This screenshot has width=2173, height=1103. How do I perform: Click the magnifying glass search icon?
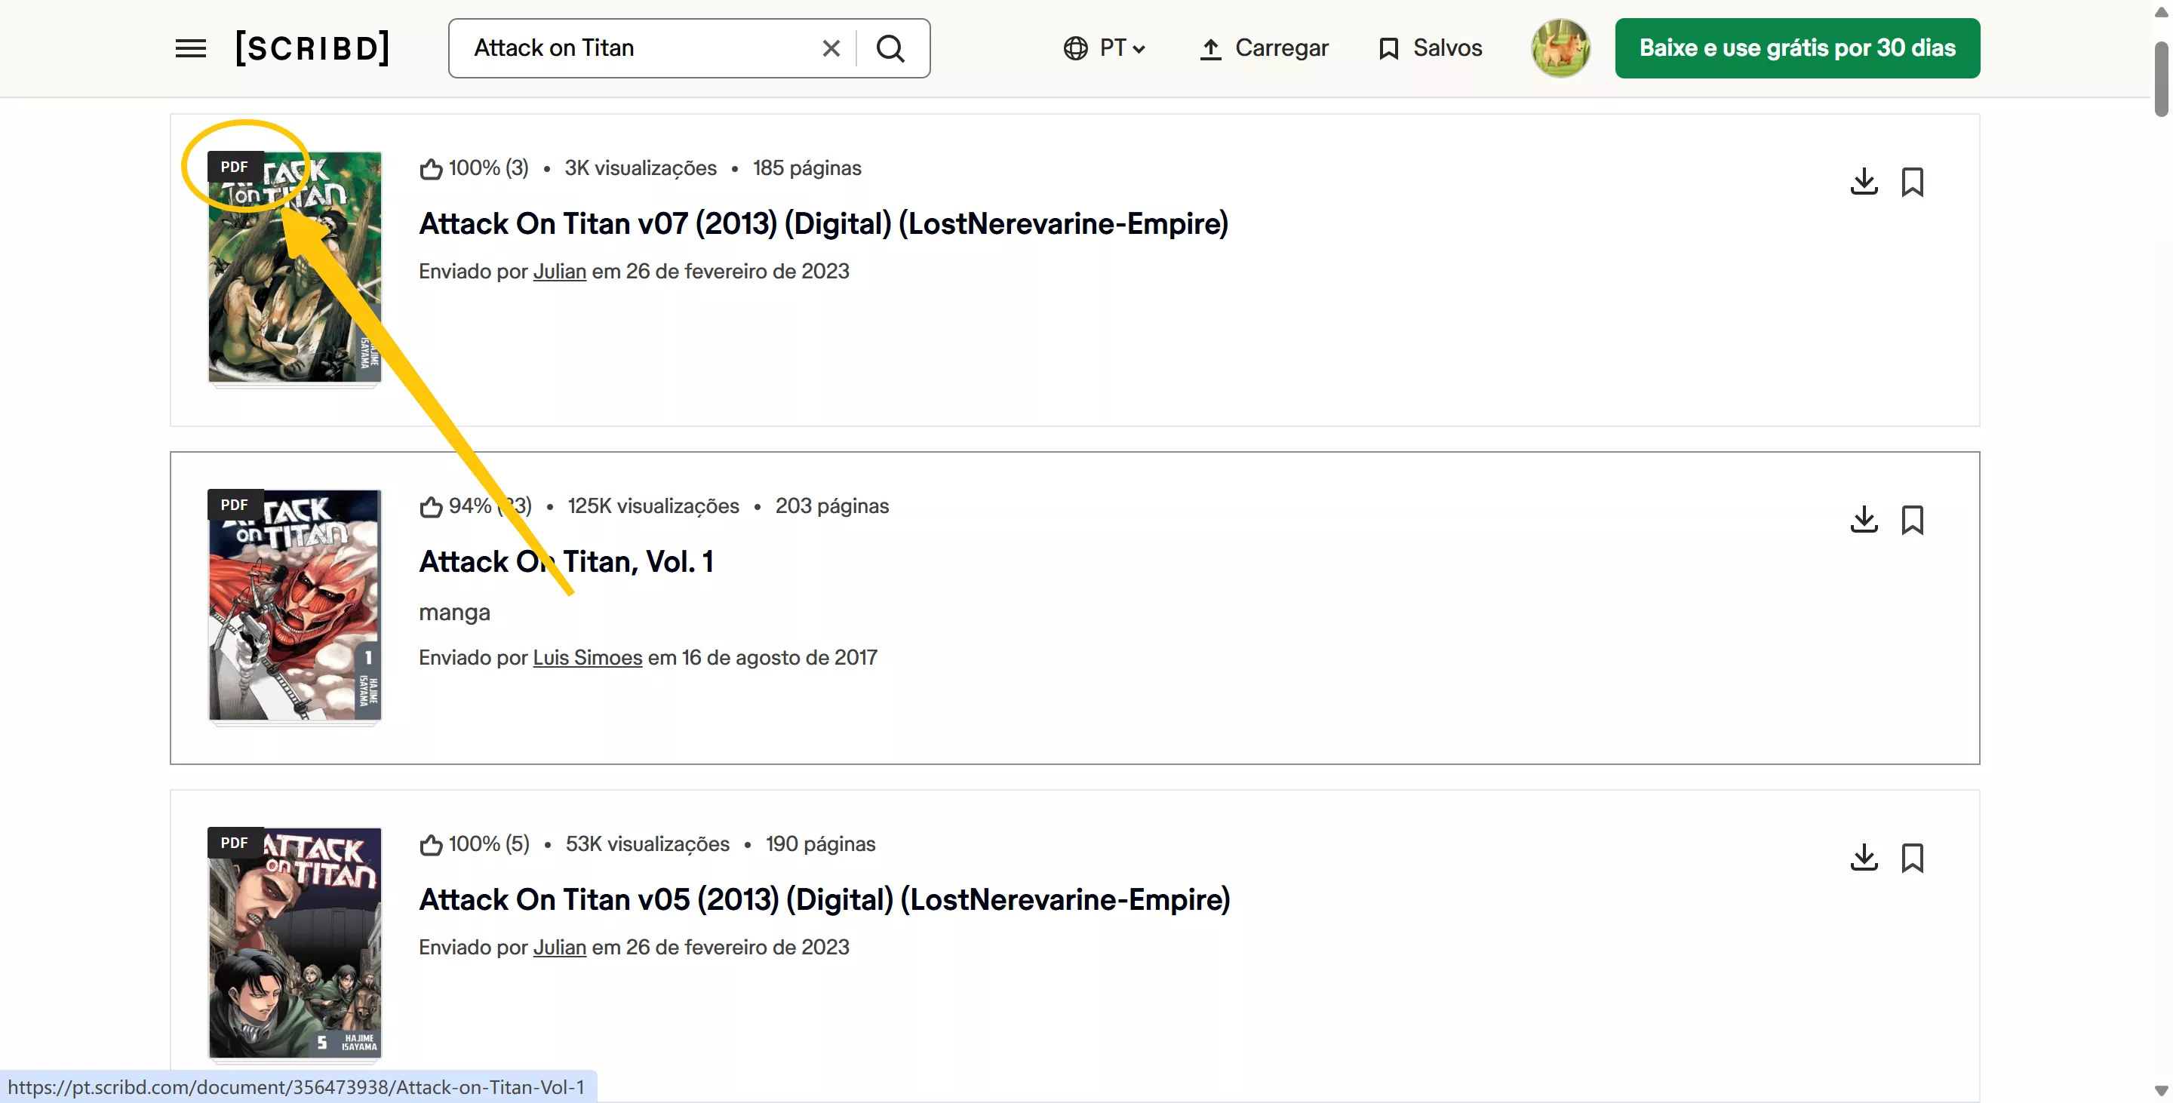point(891,48)
